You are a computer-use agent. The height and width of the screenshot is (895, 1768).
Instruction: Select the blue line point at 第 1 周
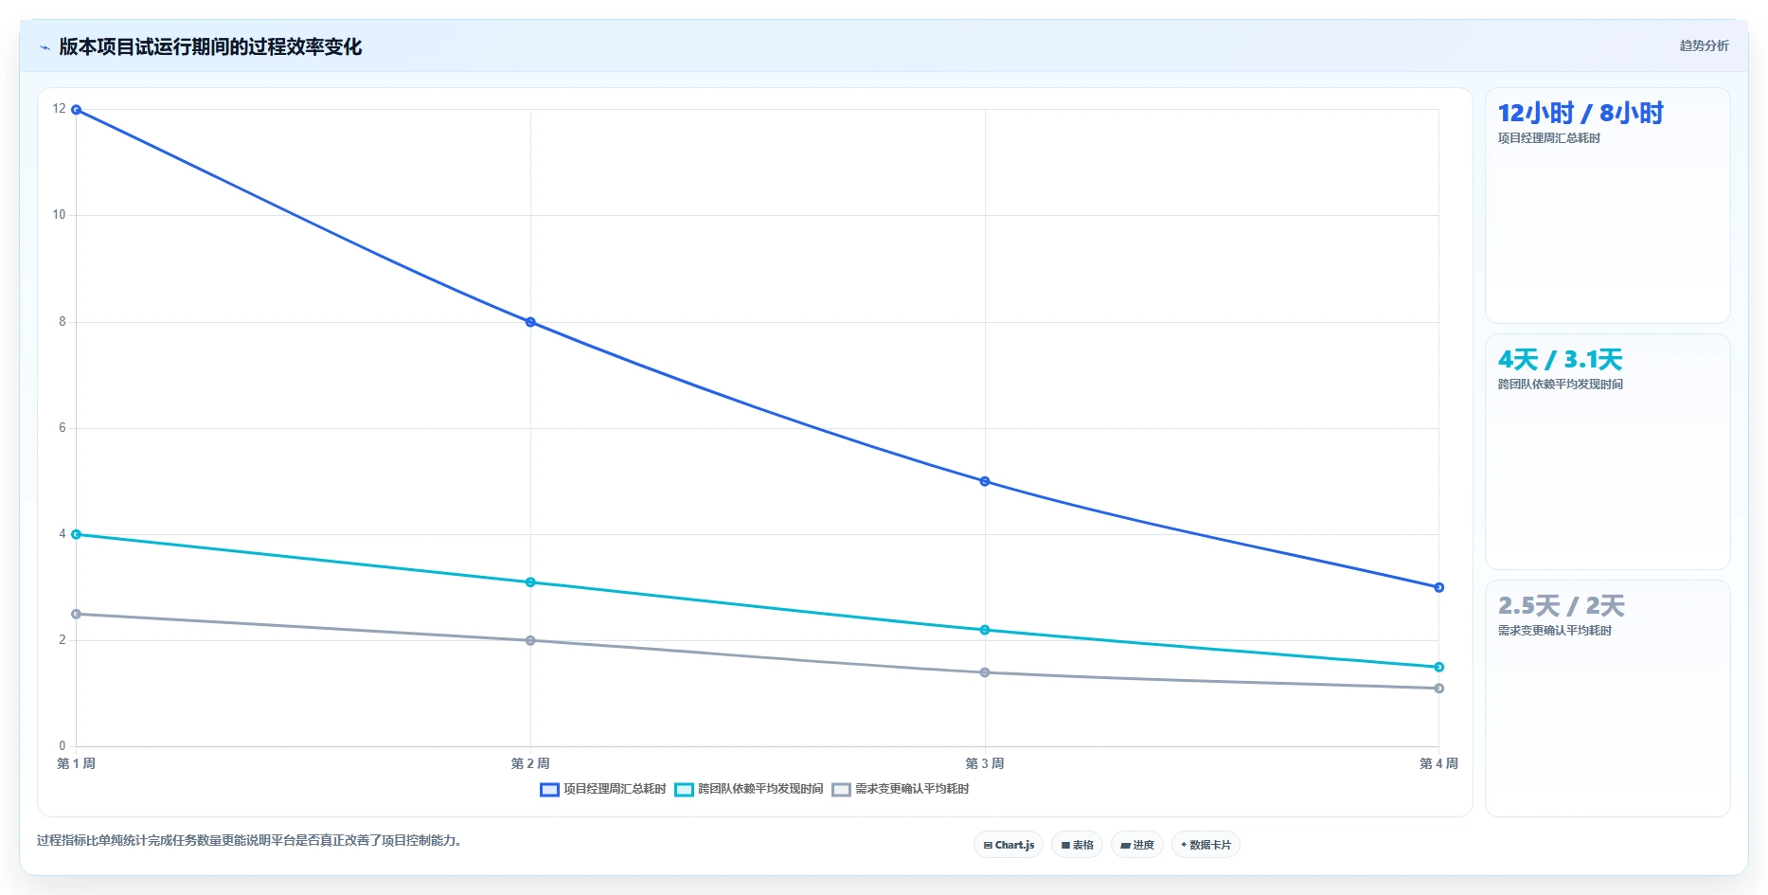[x=77, y=110]
